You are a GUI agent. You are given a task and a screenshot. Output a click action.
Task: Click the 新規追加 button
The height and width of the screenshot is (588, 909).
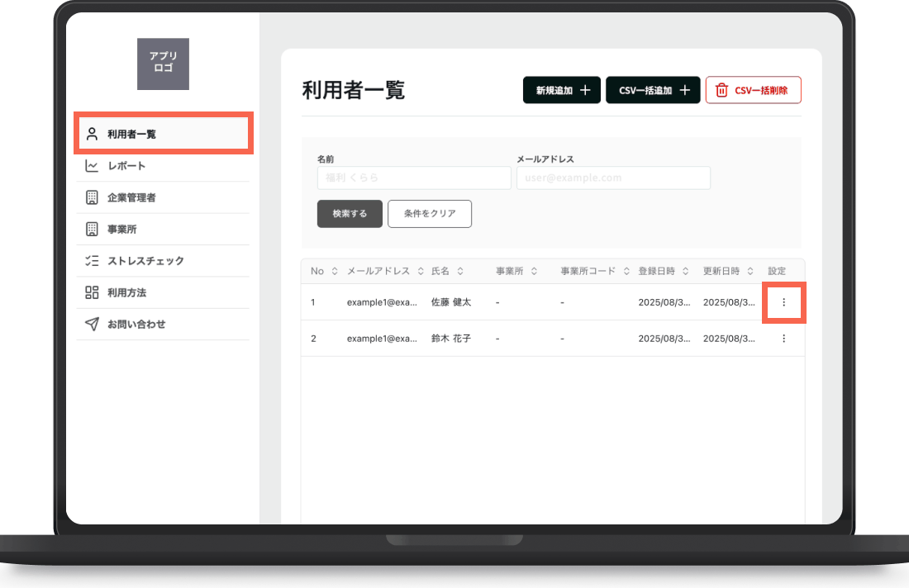pos(562,90)
